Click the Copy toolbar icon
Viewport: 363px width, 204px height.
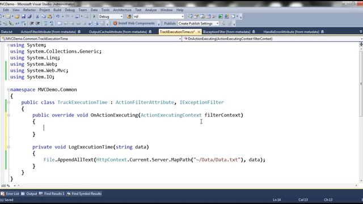click(x=44, y=16)
